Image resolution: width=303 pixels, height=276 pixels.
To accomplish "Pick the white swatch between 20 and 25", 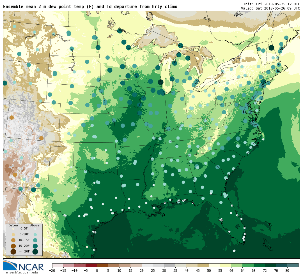I will point(148,265).
